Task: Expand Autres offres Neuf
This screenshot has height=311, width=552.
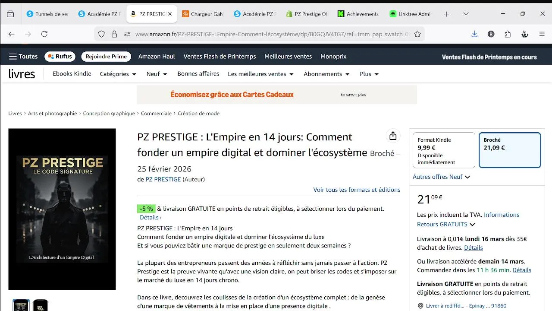Action: coord(441,177)
